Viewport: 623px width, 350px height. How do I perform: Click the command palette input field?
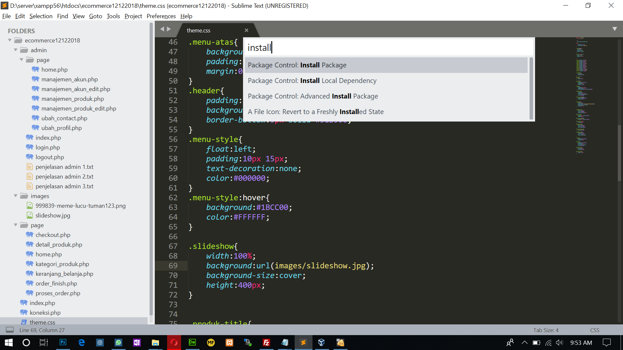[389, 48]
